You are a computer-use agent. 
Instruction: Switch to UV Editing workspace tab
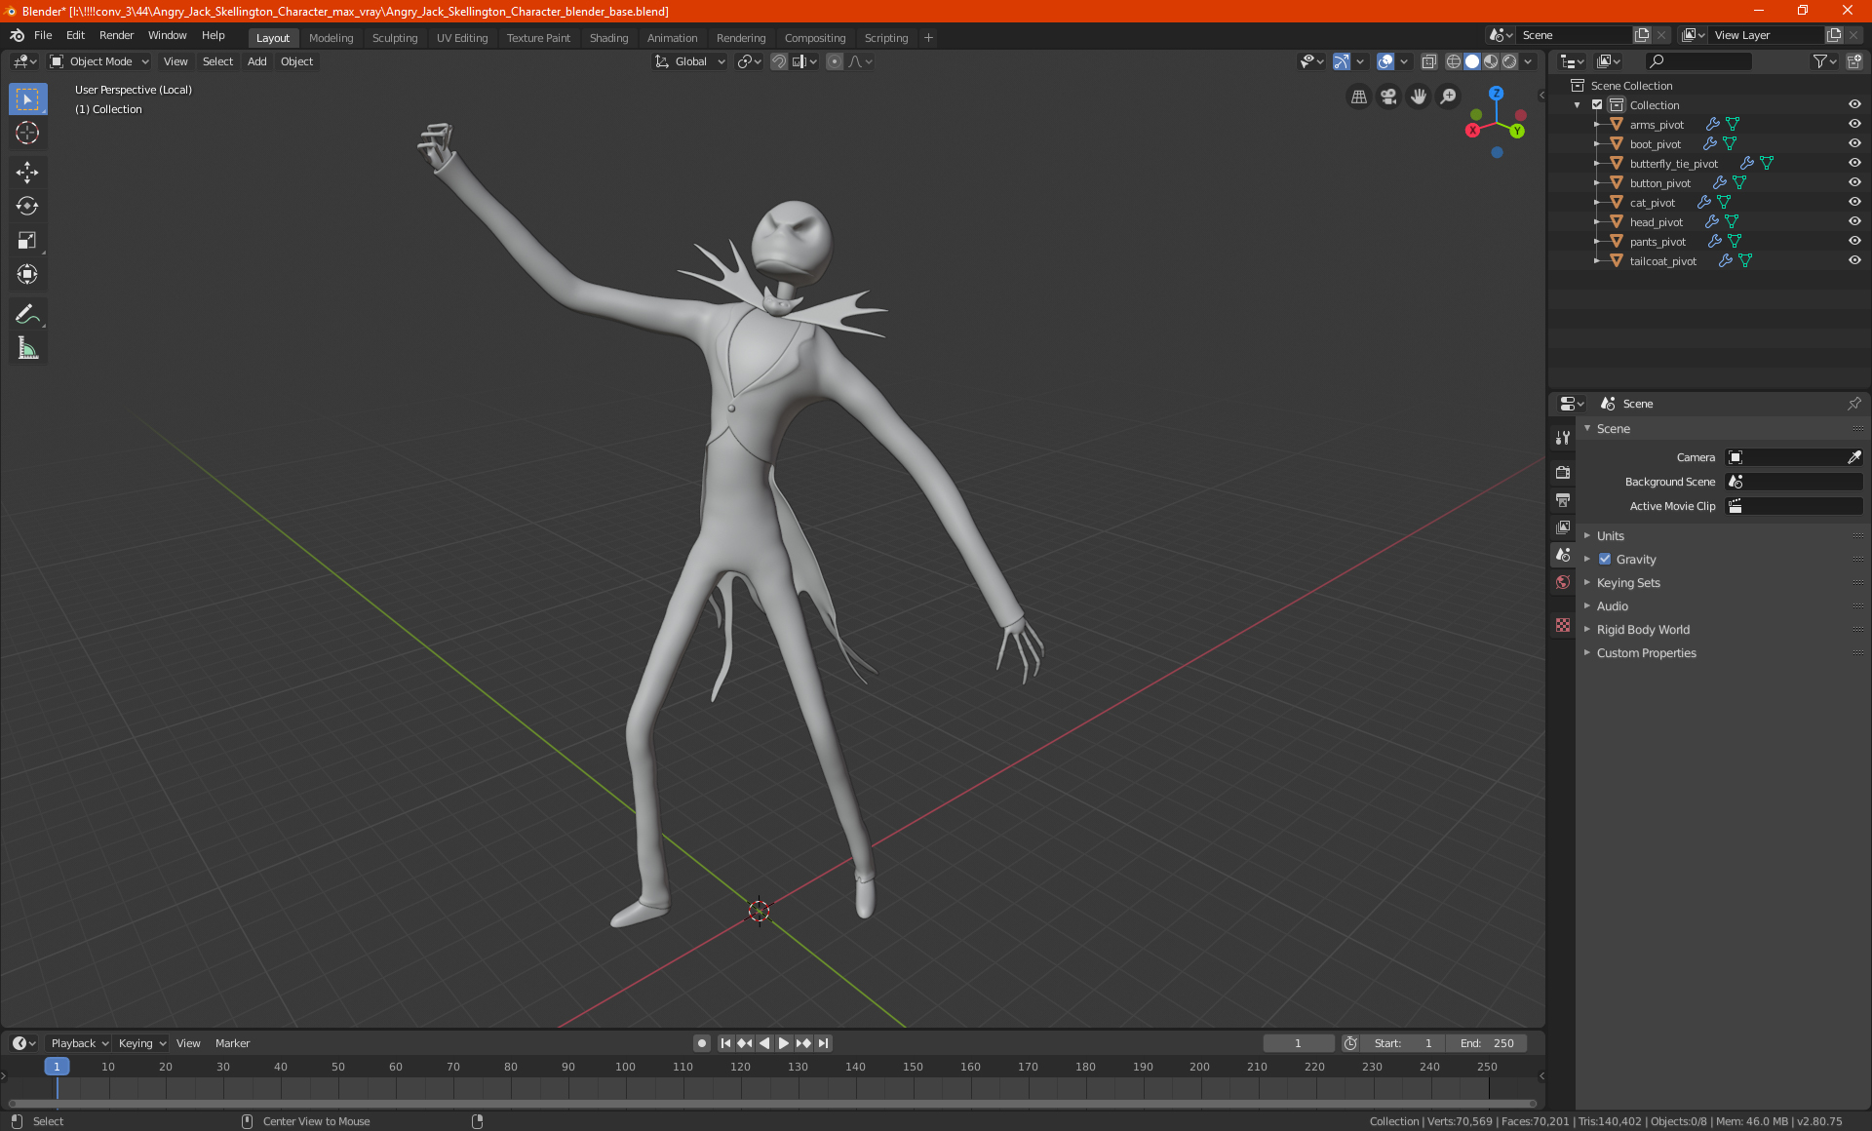(x=462, y=38)
